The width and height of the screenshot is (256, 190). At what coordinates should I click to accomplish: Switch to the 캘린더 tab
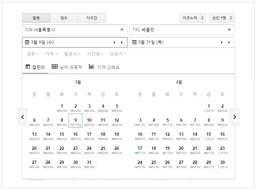35,67
